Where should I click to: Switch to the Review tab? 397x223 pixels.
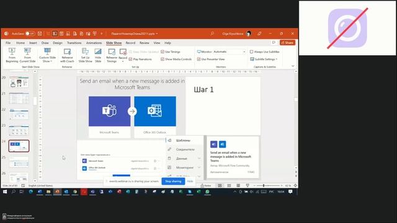point(145,43)
